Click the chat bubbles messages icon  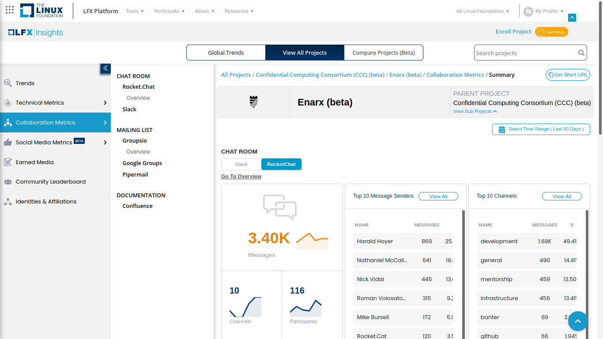point(280,207)
